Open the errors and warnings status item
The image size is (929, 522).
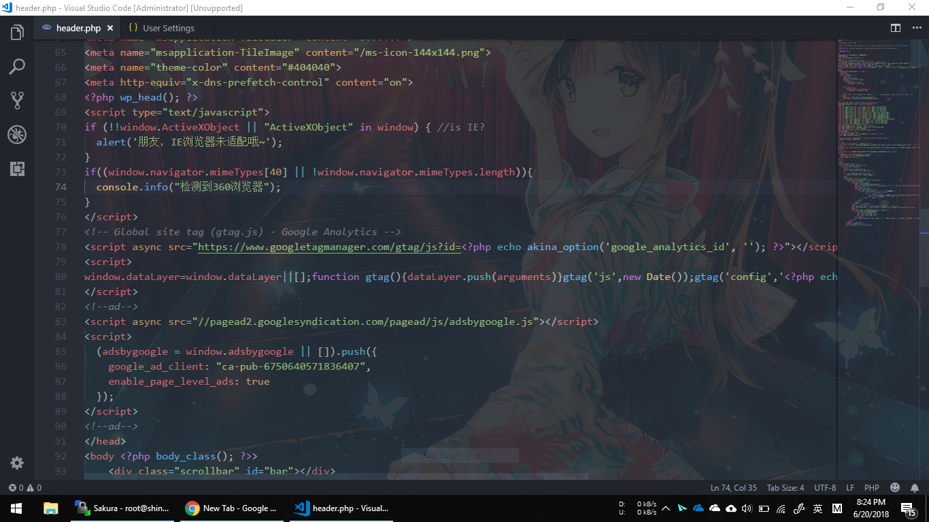24,487
